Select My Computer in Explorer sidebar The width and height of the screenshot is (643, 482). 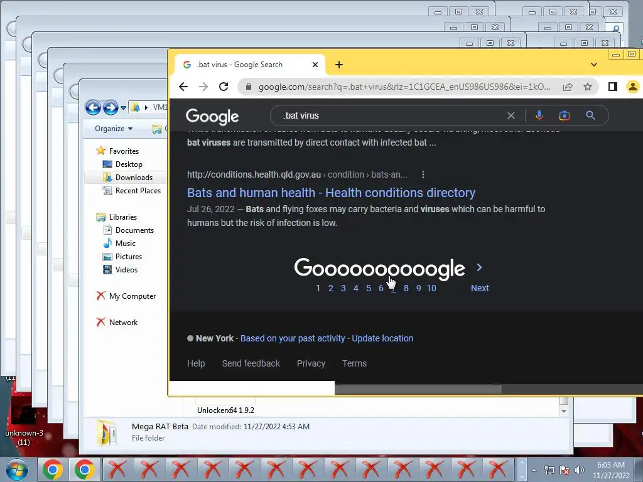132,296
